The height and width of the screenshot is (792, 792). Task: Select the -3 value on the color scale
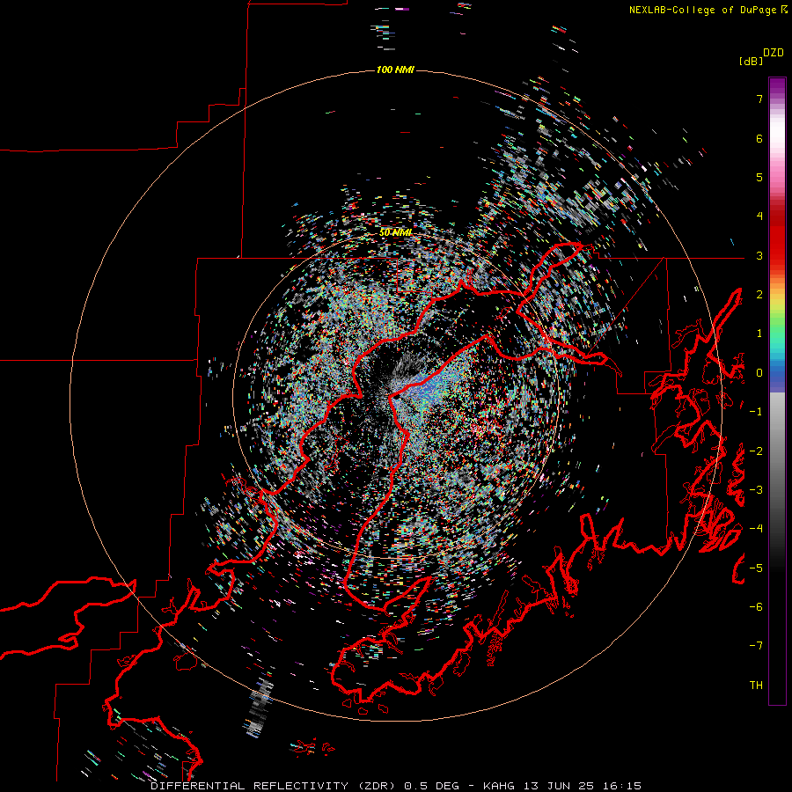756,490
